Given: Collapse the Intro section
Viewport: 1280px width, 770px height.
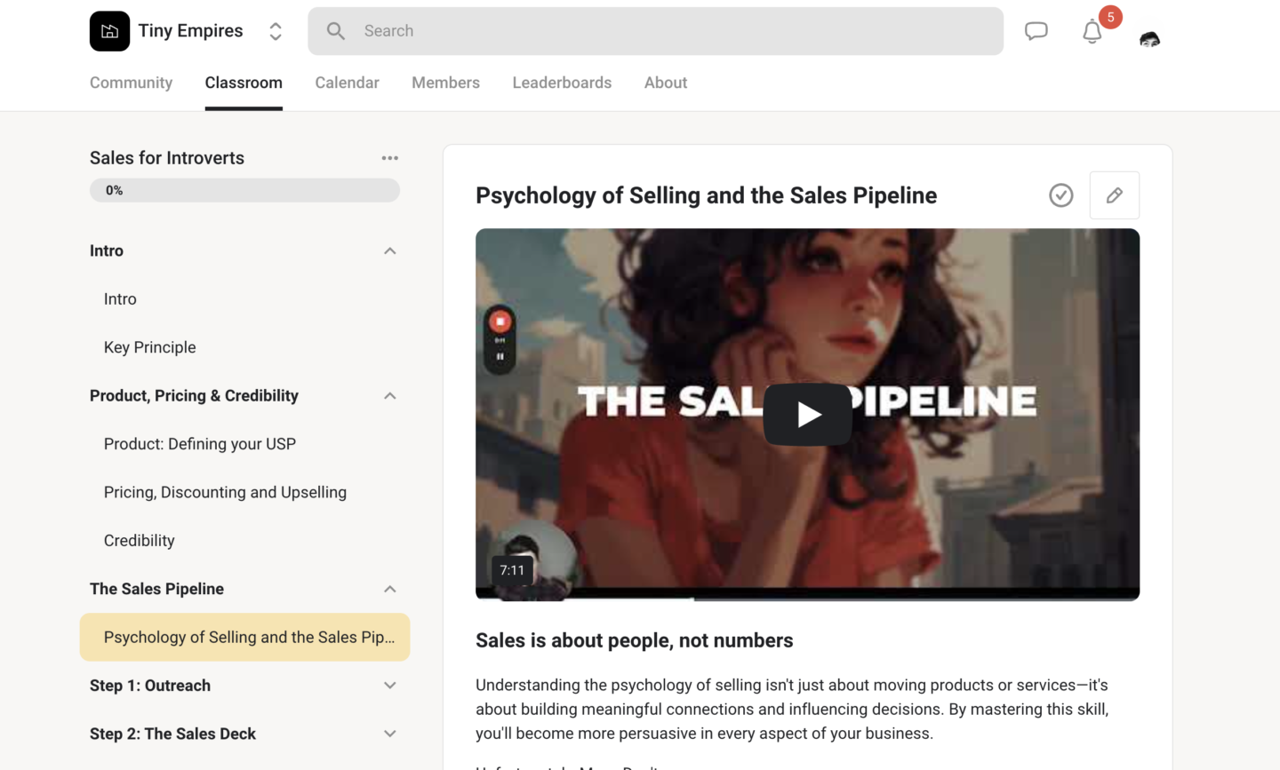Looking at the screenshot, I should pos(389,251).
